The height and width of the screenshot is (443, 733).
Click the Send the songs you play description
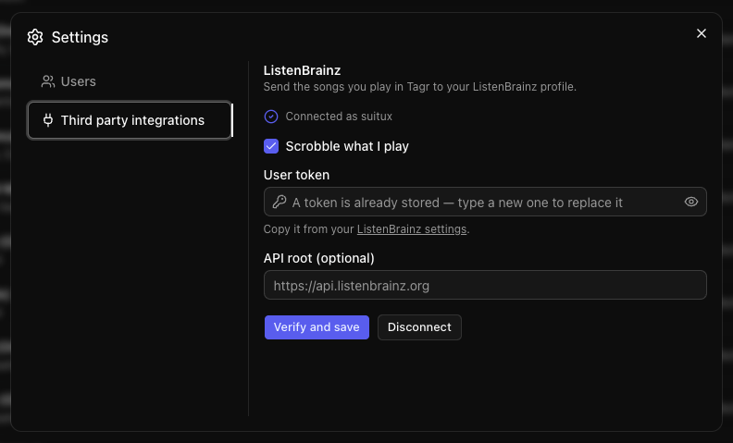point(420,87)
